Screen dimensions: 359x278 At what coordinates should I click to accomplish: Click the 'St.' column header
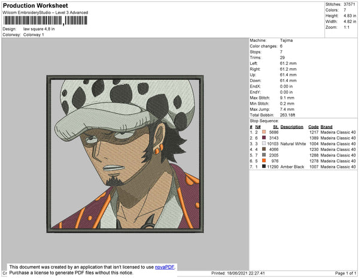pyautogui.click(x=276, y=127)
